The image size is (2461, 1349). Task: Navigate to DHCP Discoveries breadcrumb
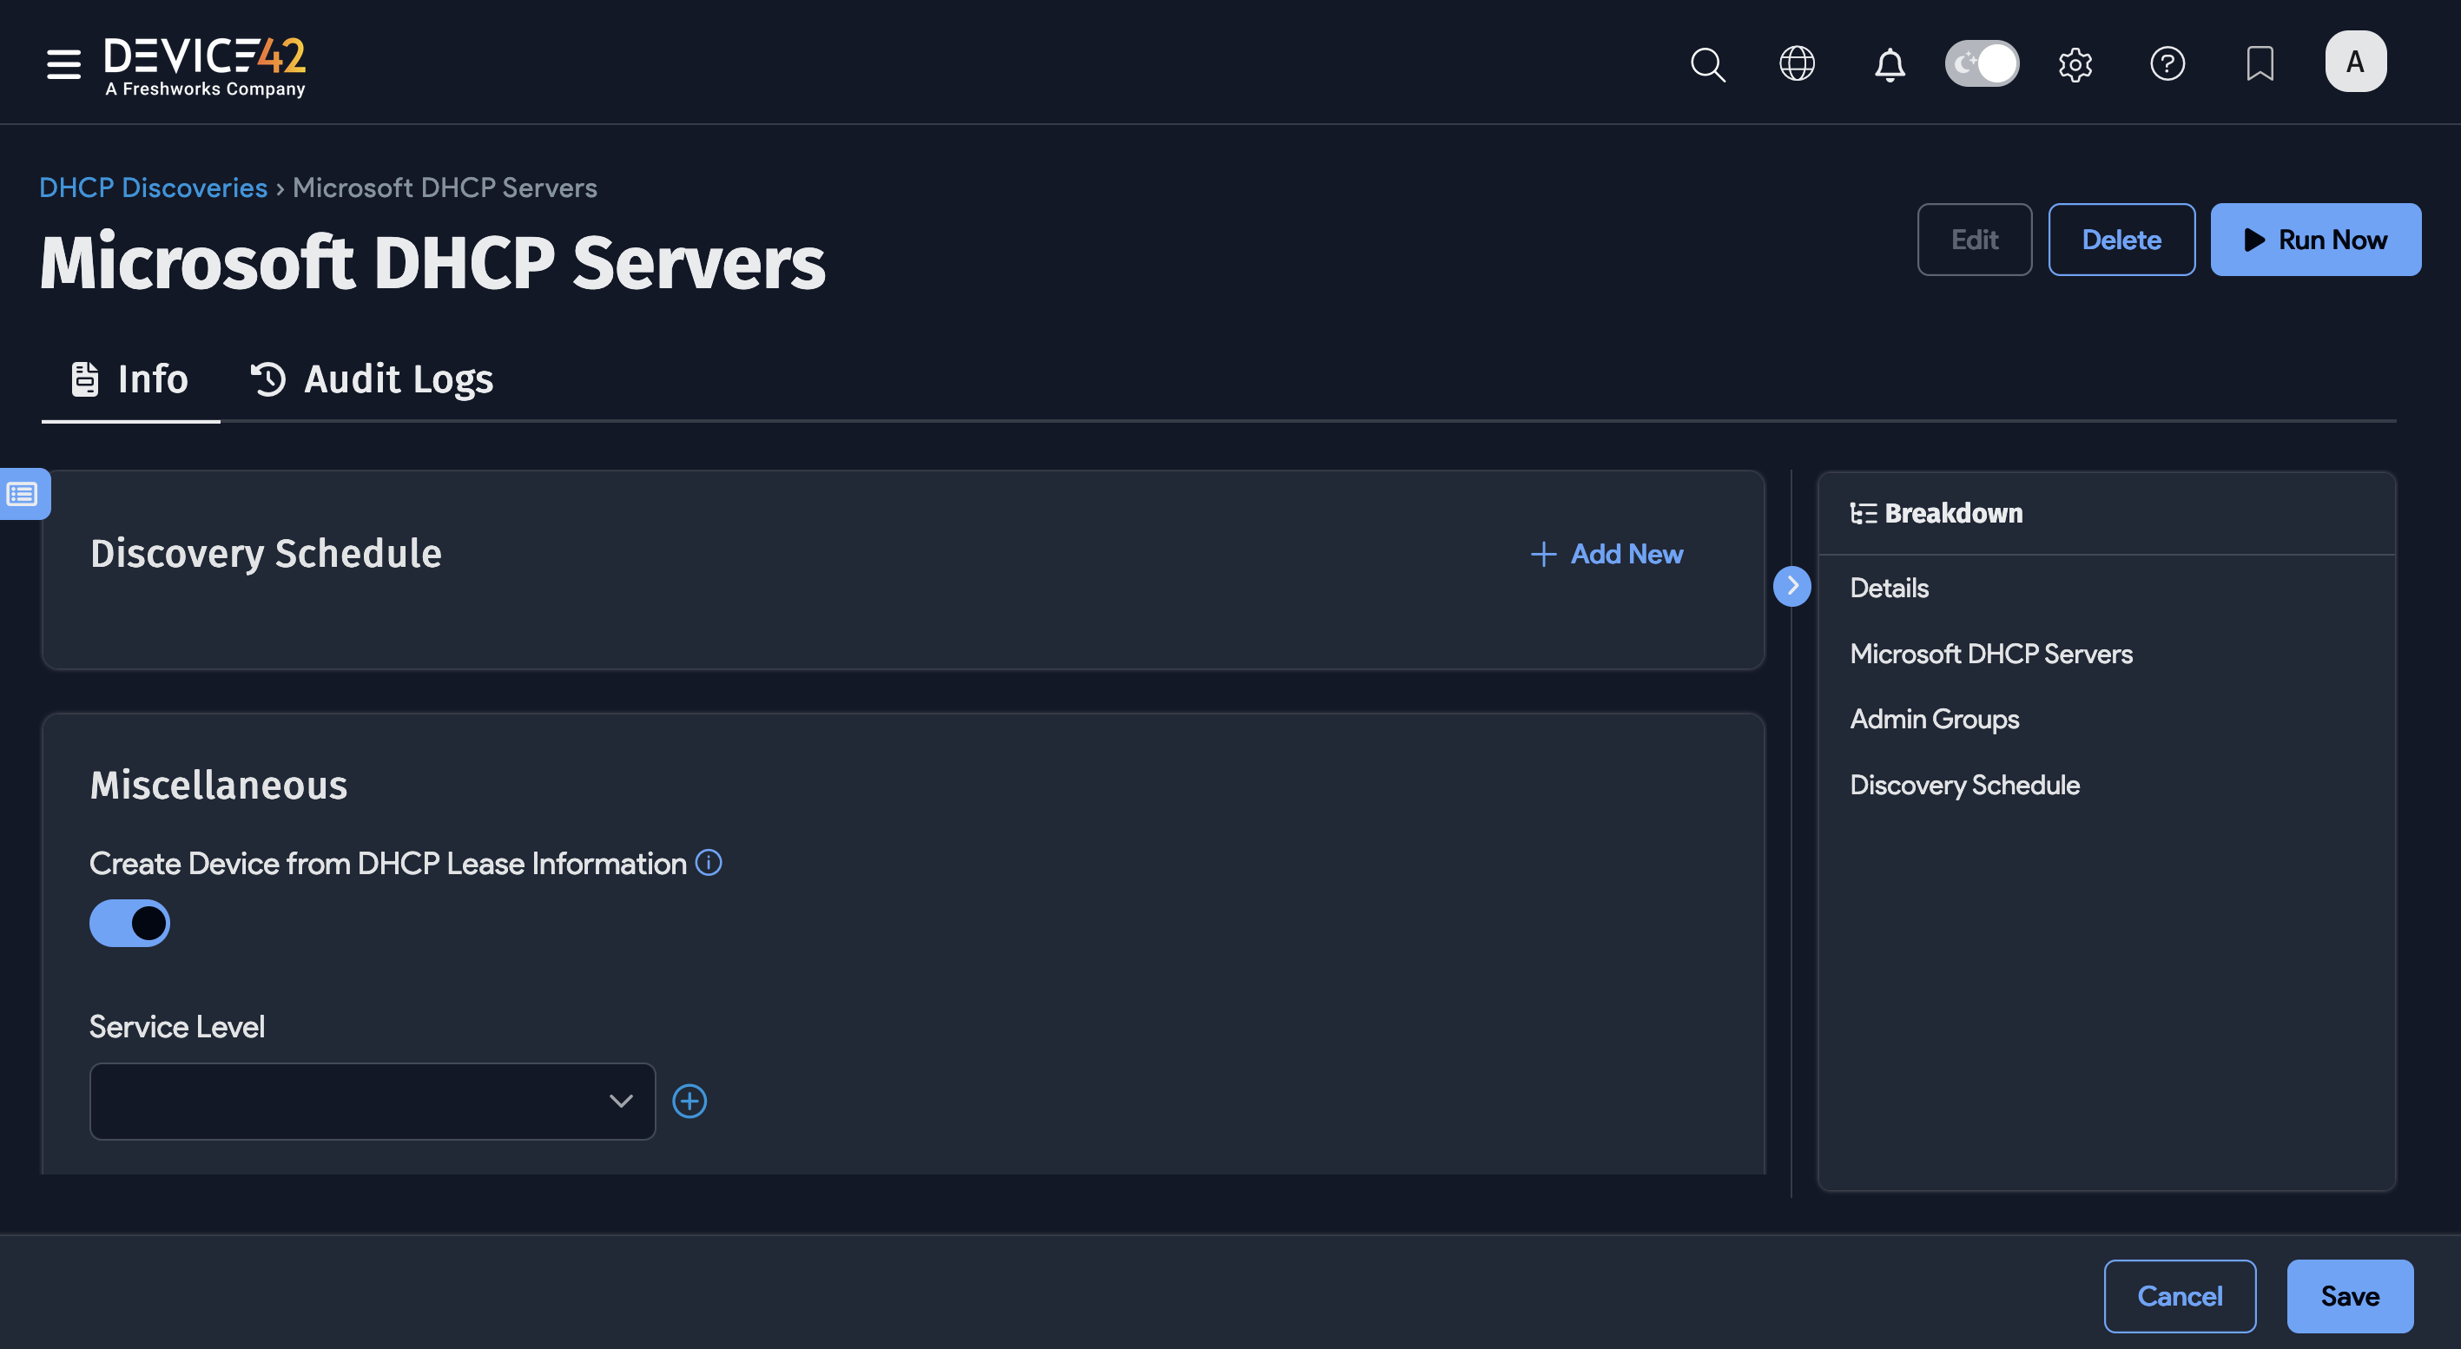pyautogui.click(x=153, y=188)
